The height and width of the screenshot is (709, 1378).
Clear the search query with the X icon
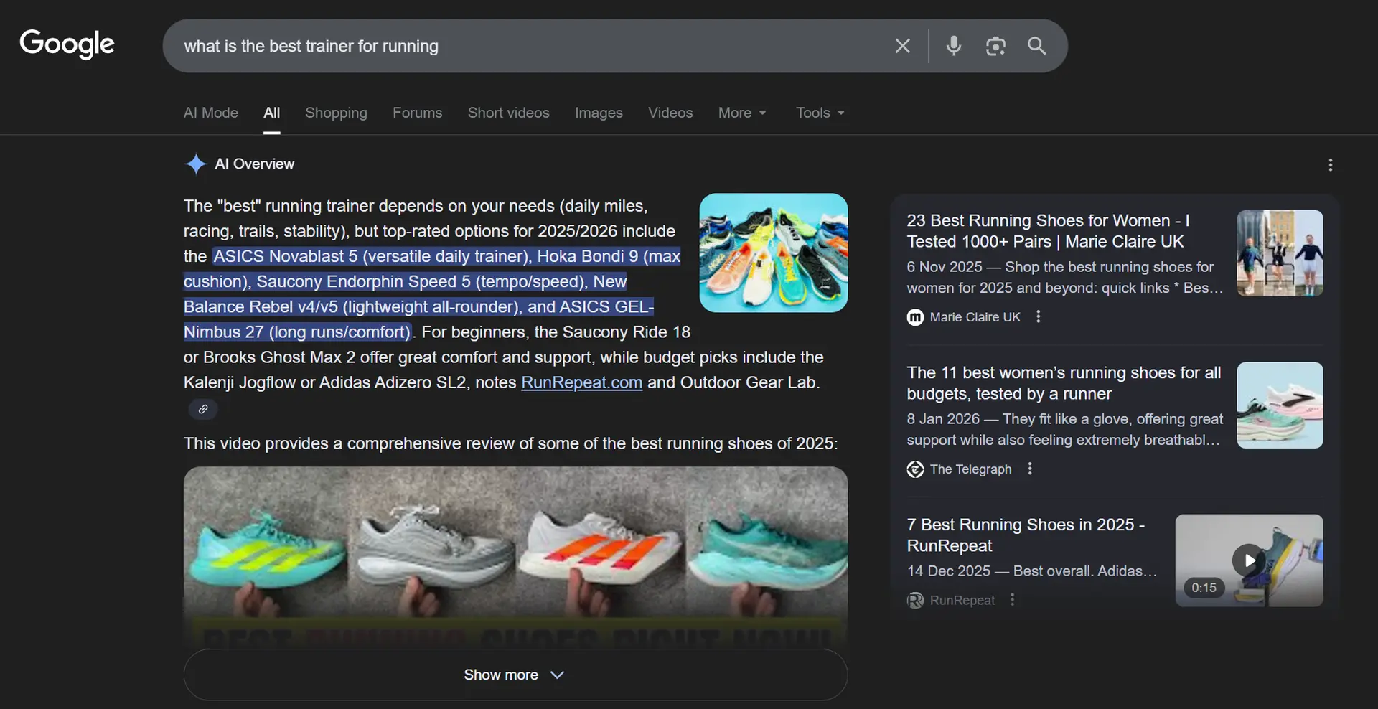pos(902,46)
